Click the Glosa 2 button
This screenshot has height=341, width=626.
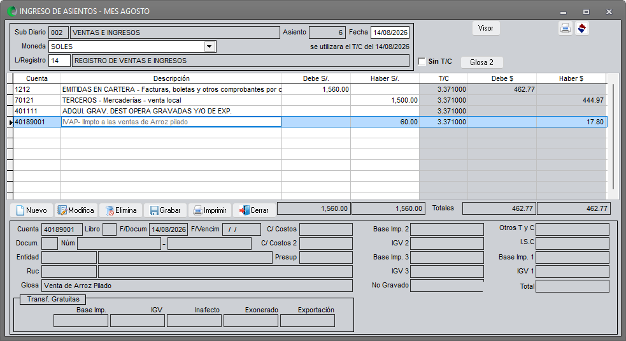(x=482, y=62)
